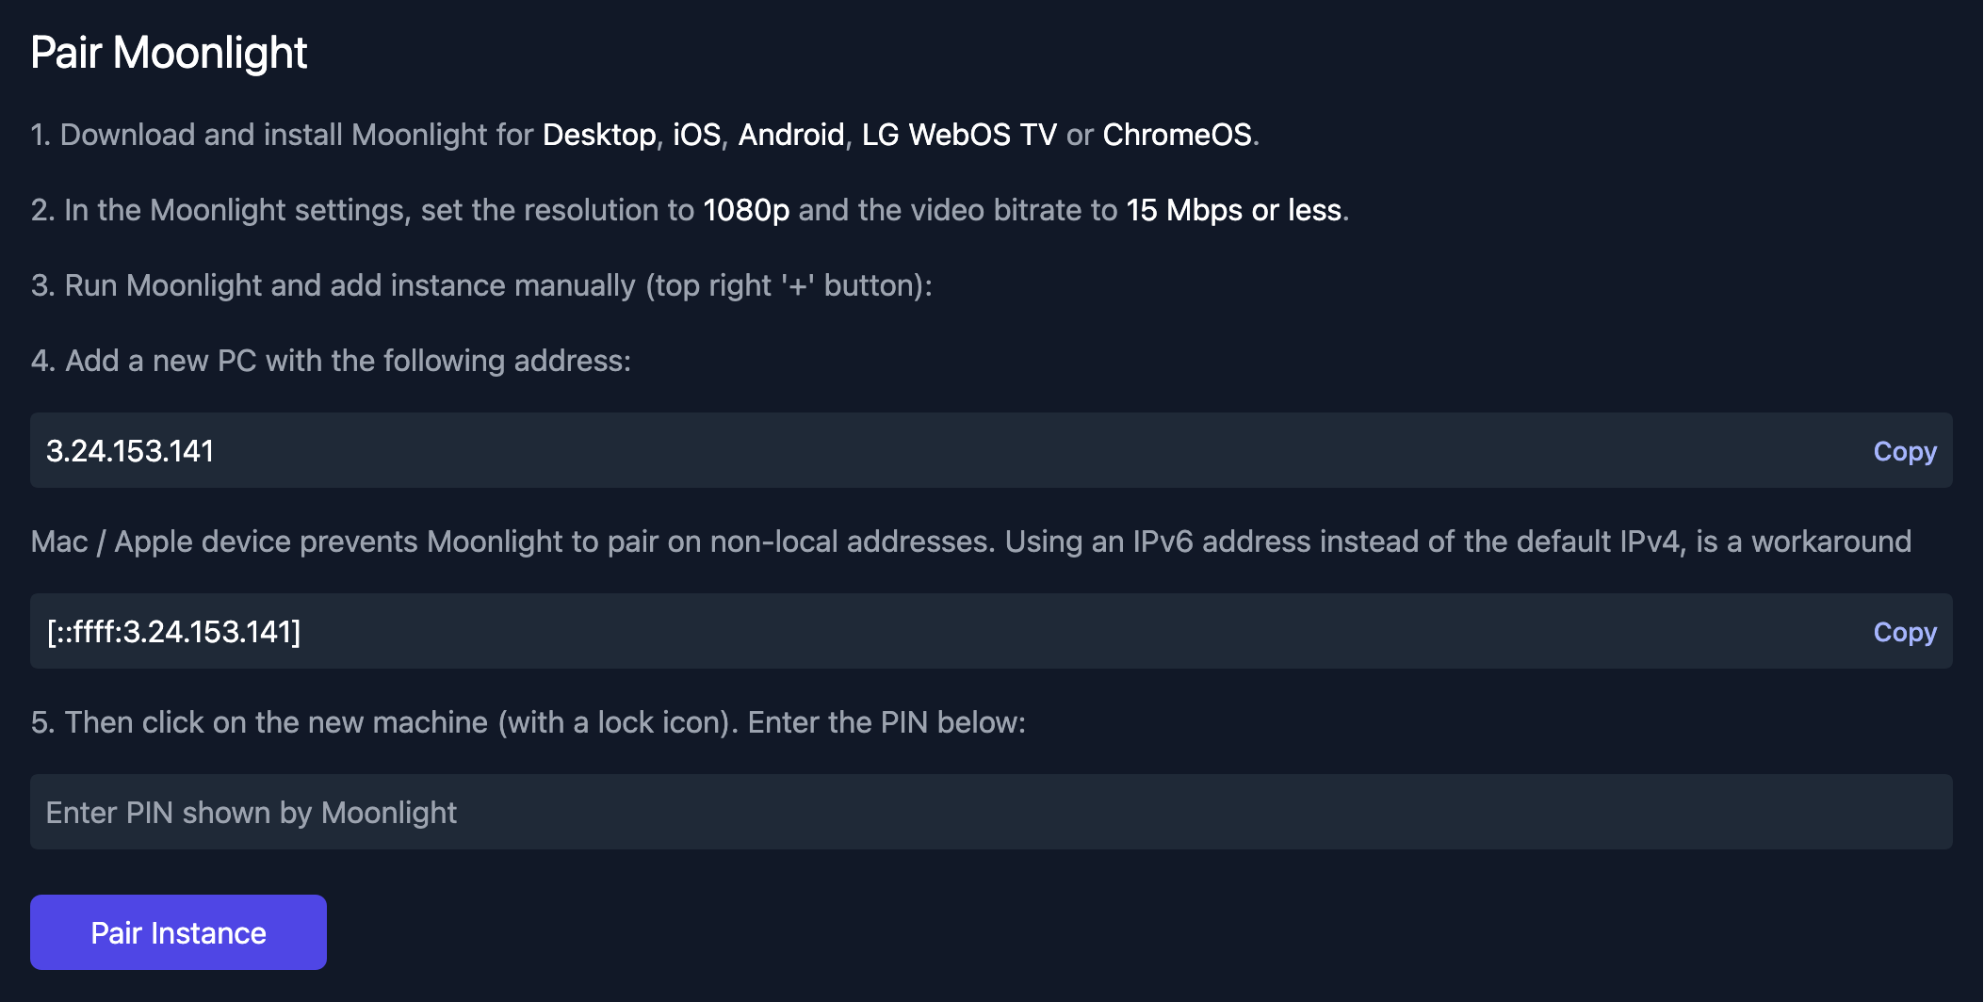Image resolution: width=1984 pixels, height=1002 pixels.
Task: Focus the Enter PIN shown by Moonlight field
Action: (x=991, y=812)
